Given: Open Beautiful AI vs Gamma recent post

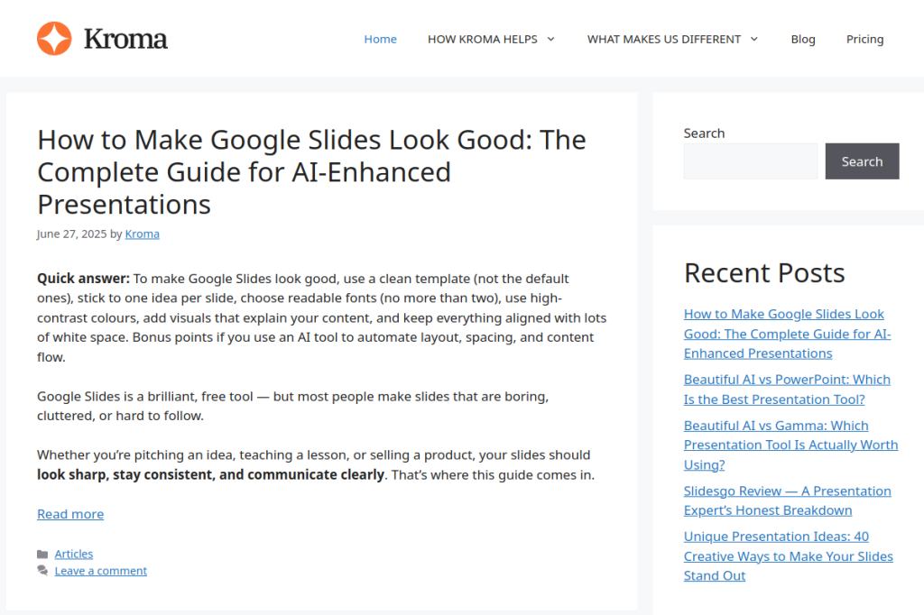Looking at the screenshot, I should pos(790,445).
